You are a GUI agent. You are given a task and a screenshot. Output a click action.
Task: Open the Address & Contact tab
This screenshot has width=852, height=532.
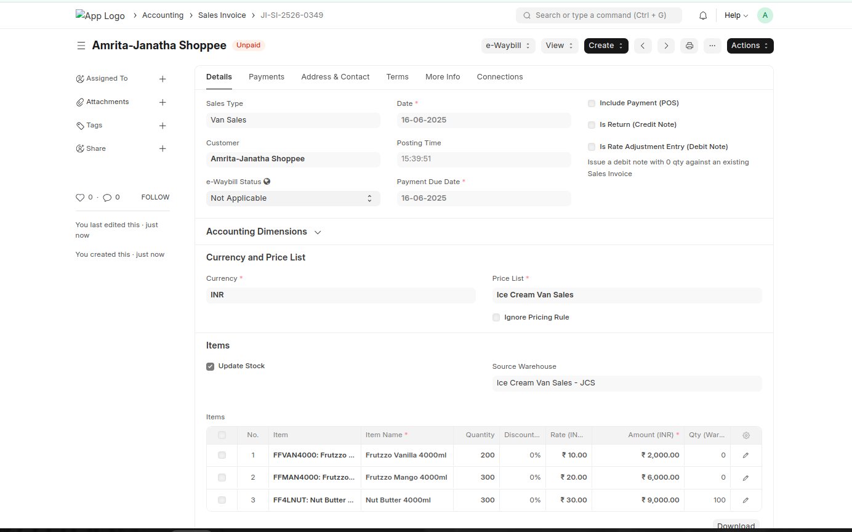[335, 77]
